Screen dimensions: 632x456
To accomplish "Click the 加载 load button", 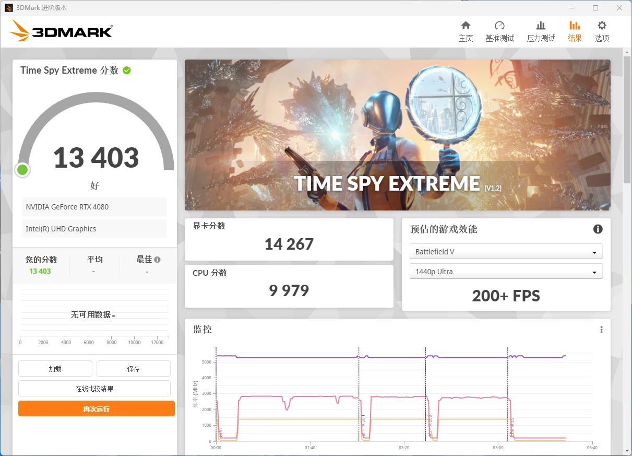I will (x=55, y=369).
